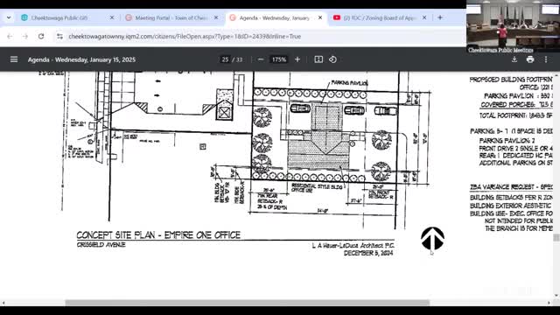Click the north arrow symbol on plan

(432, 239)
